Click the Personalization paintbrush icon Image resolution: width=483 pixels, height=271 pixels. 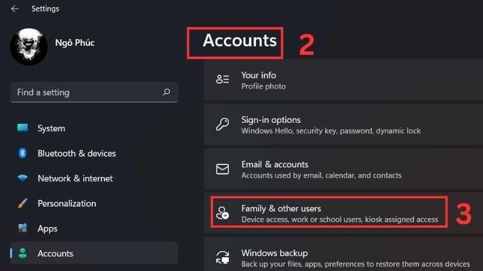pos(22,203)
